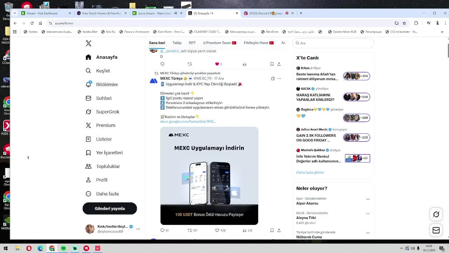Bookmark the MEXC post
This screenshot has height=253, width=449.
click(272, 231)
